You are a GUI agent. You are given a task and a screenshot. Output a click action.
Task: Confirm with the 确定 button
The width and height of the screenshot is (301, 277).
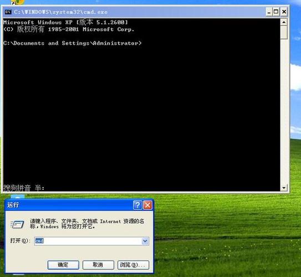coord(63,265)
